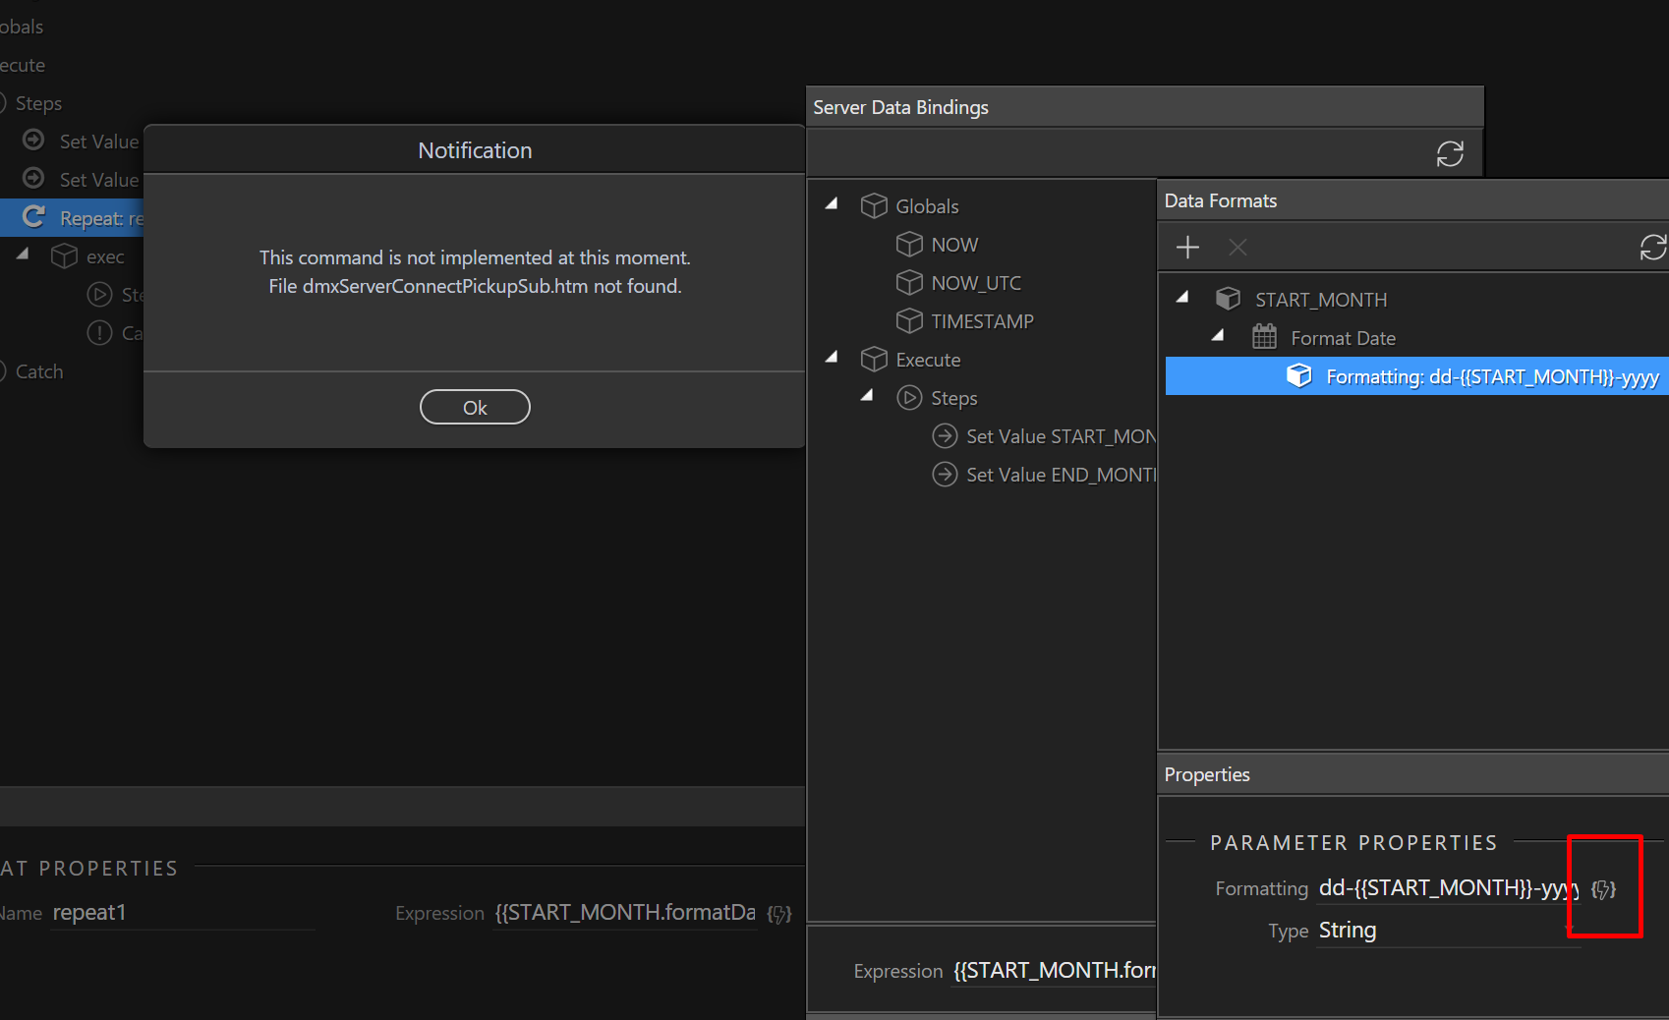The height and width of the screenshot is (1020, 1669).
Task: Add a new data format with plus
Action: [1187, 248]
